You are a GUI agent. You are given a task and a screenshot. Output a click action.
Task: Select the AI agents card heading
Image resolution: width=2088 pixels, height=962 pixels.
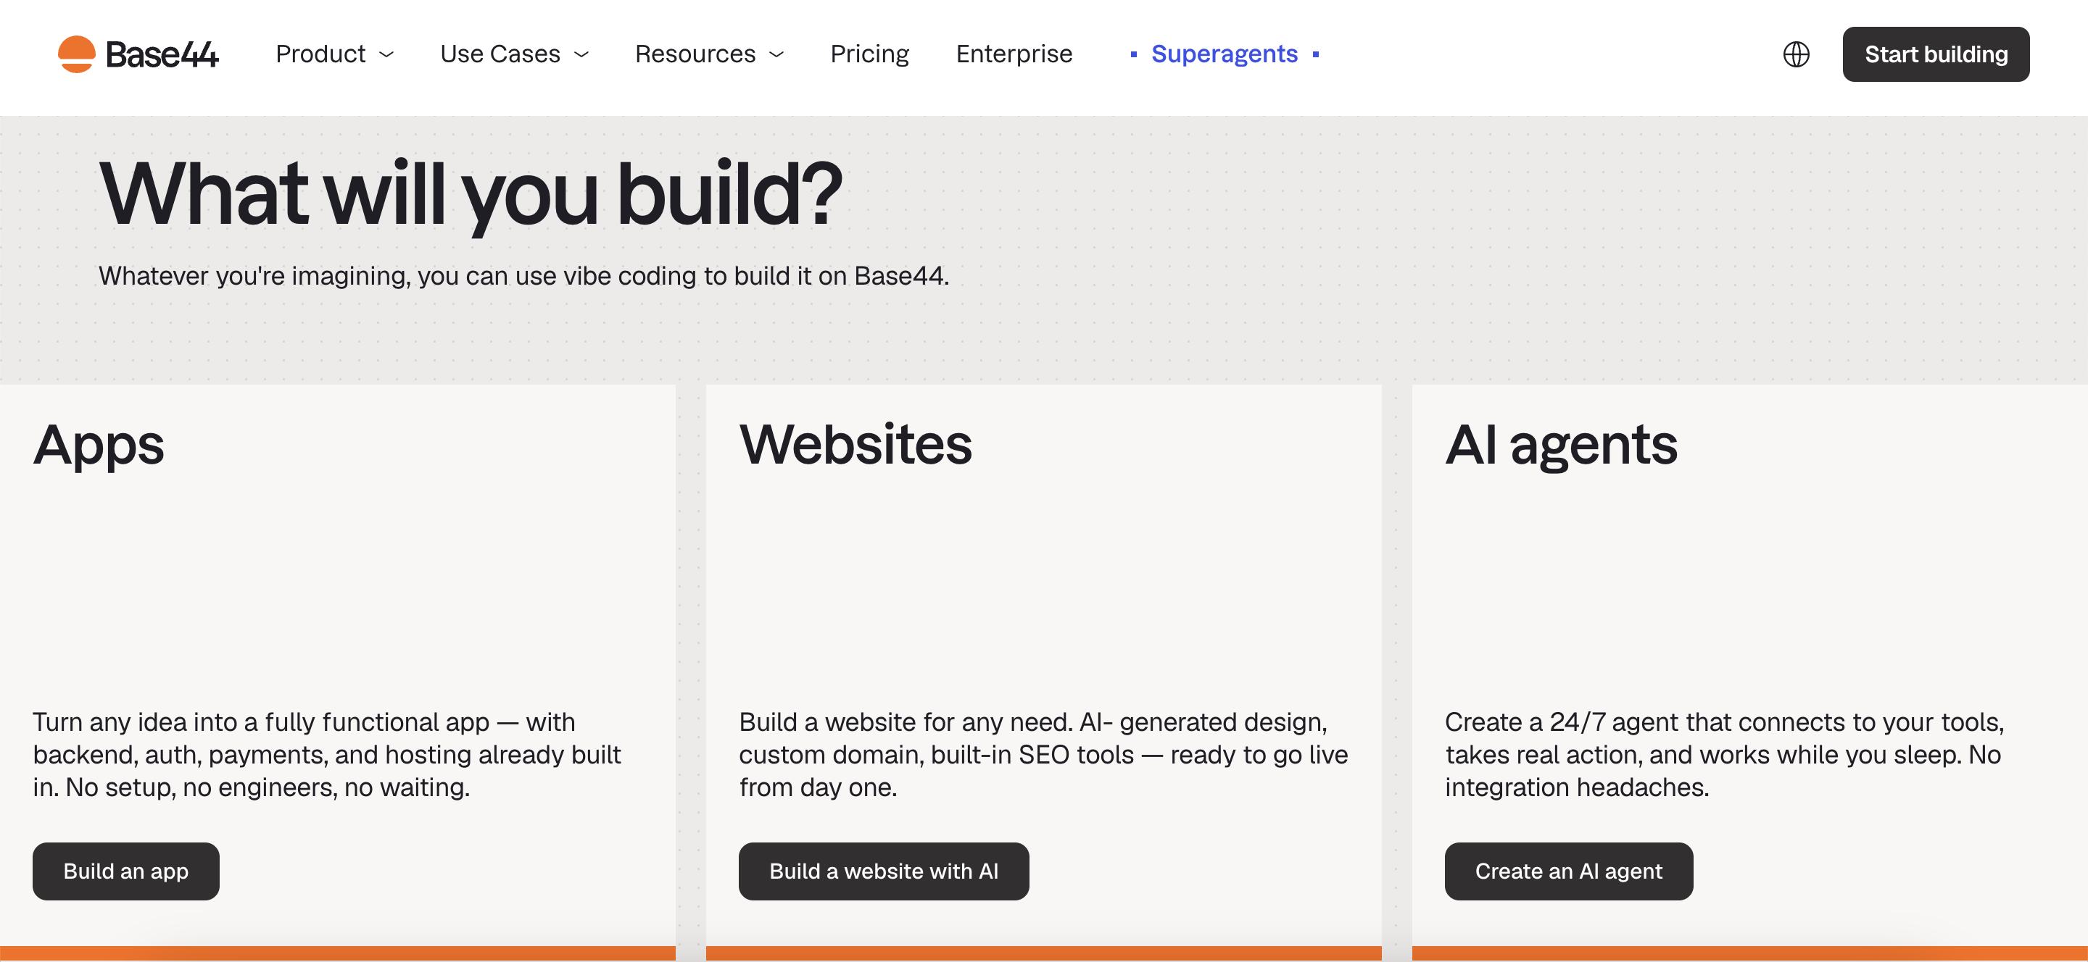coord(1561,446)
